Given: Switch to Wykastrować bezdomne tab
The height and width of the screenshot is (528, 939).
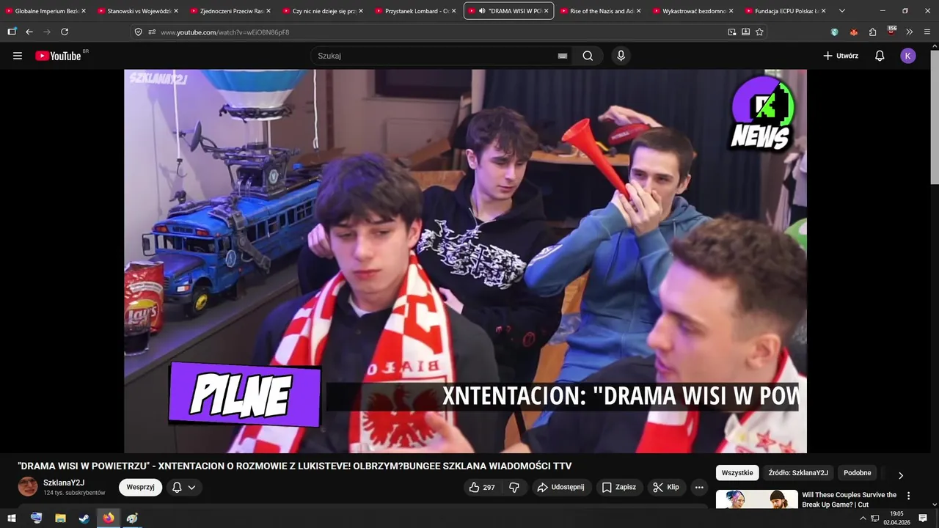Looking at the screenshot, I should 693,11.
